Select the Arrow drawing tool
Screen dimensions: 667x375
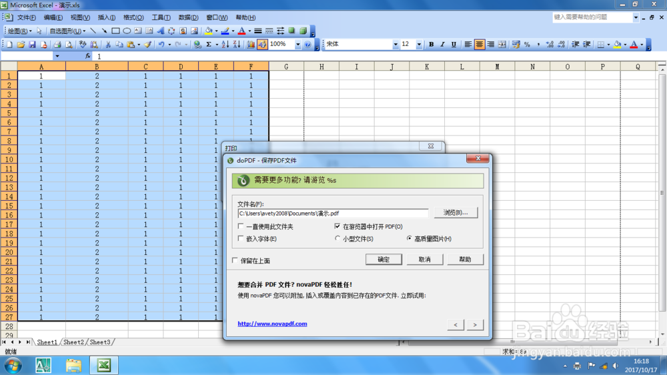[104, 31]
